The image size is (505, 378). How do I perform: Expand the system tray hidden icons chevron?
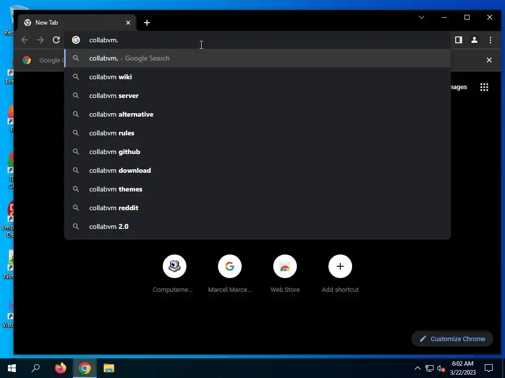(x=417, y=368)
